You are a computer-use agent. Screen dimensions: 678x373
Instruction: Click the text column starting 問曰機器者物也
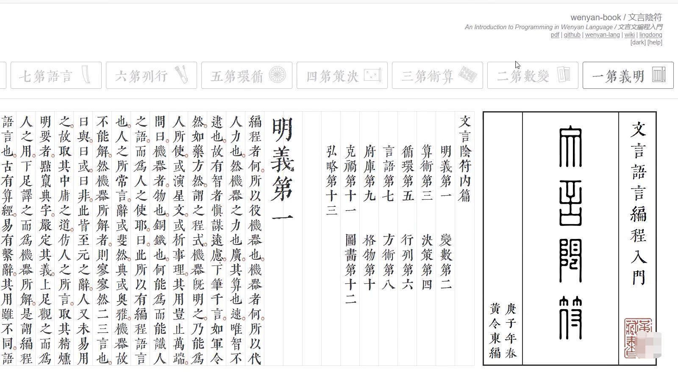159,240
